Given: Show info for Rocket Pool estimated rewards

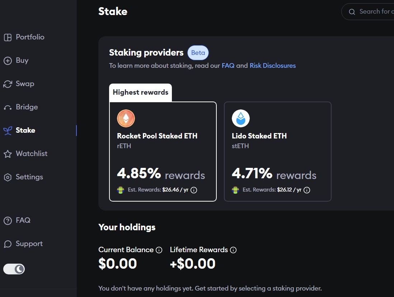Looking at the screenshot, I should point(194,190).
